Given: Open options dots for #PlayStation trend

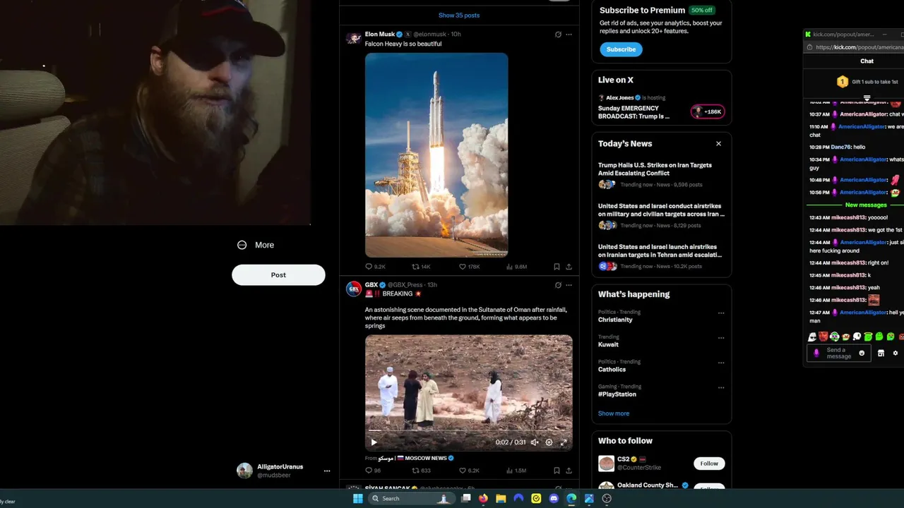Looking at the screenshot, I should point(721,387).
